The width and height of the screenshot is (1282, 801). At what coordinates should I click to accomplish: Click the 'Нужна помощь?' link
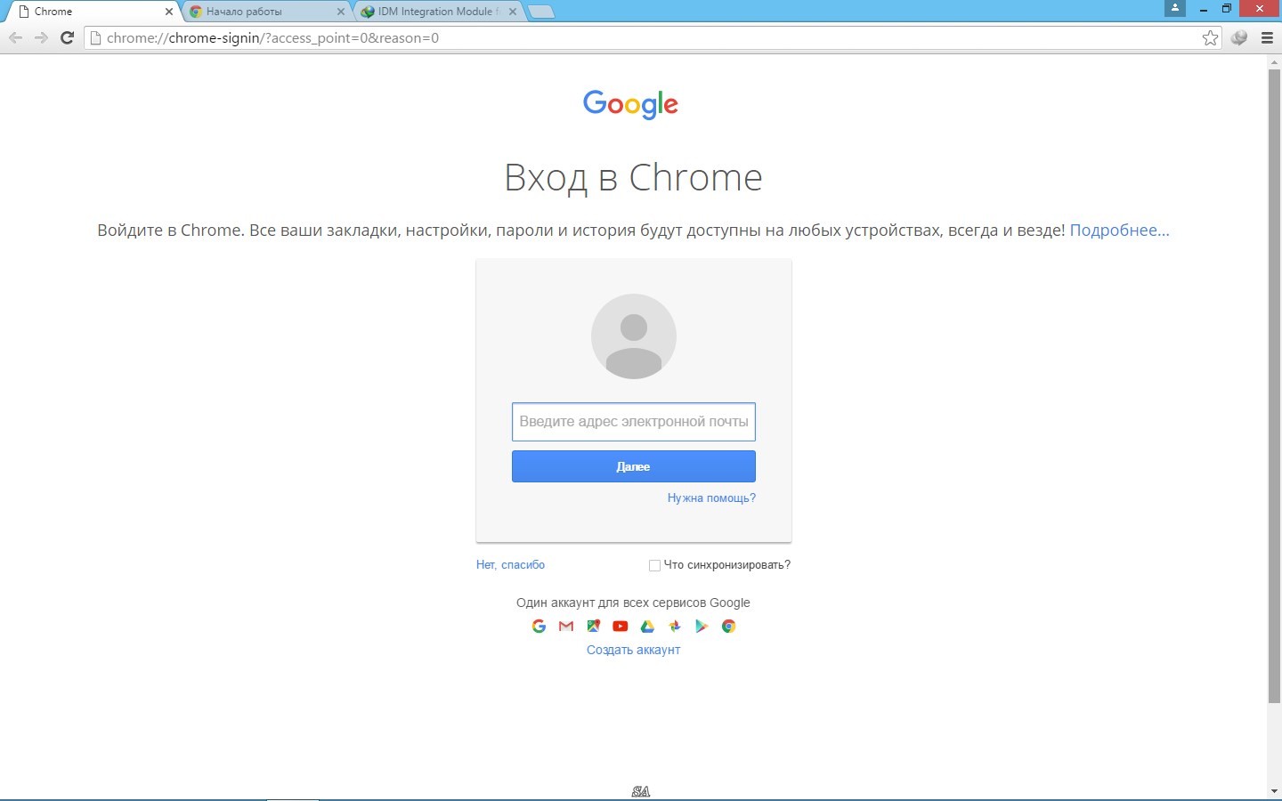(711, 498)
